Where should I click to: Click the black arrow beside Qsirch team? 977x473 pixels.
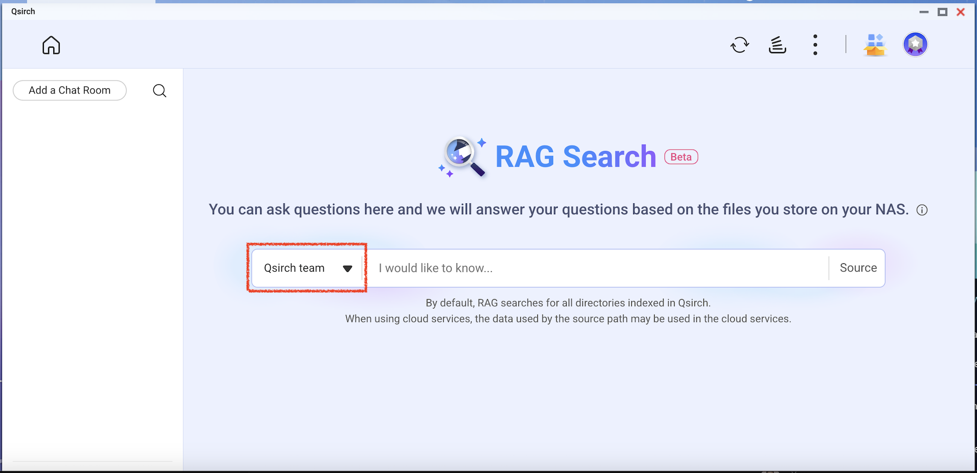[x=347, y=269]
